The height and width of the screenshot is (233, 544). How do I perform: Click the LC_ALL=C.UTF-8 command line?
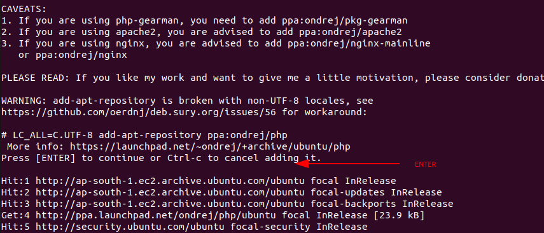tap(144, 135)
